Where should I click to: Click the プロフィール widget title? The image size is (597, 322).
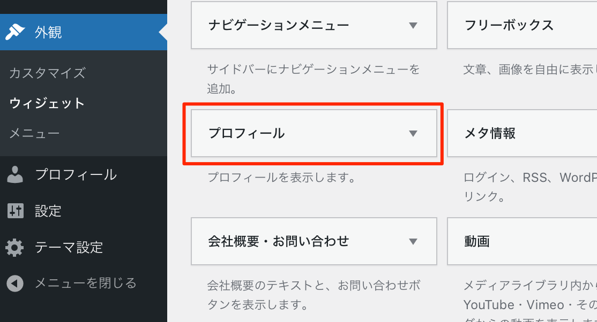(x=247, y=133)
